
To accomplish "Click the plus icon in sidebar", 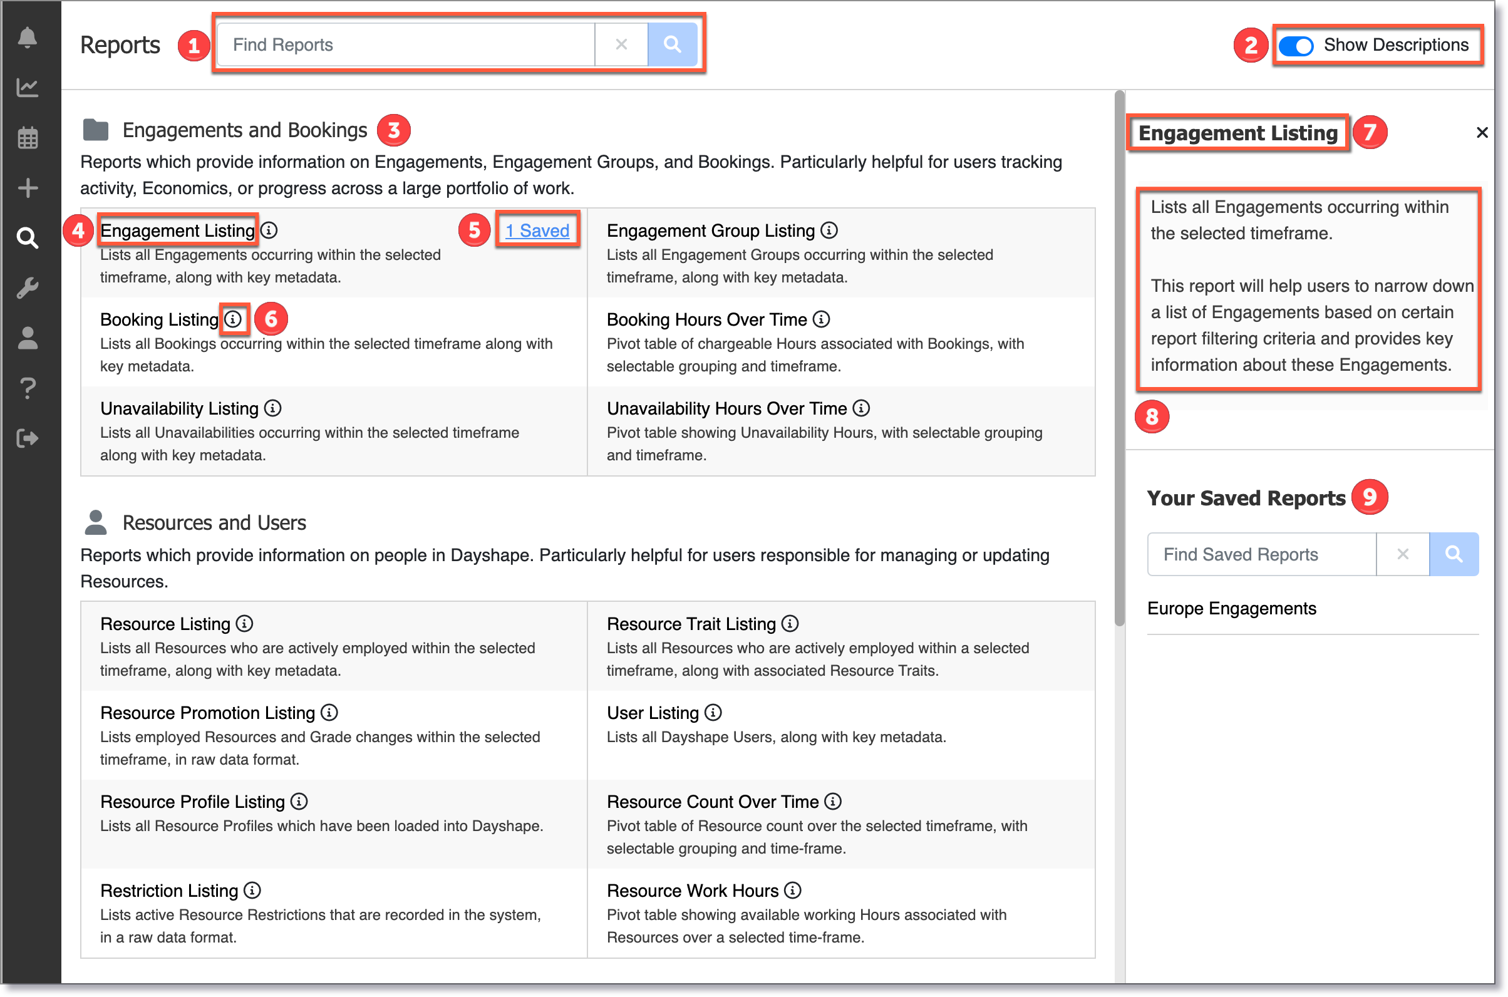I will [x=28, y=189].
